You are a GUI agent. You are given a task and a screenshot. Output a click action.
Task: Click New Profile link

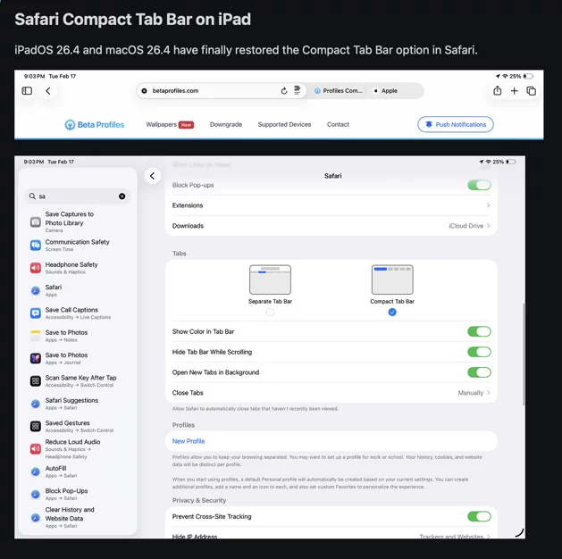click(189, 441)
